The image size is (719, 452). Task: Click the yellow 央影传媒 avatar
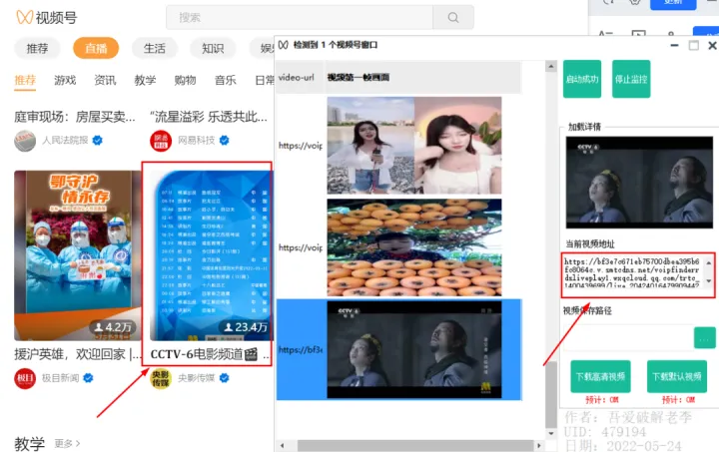(x=161, y=378)
